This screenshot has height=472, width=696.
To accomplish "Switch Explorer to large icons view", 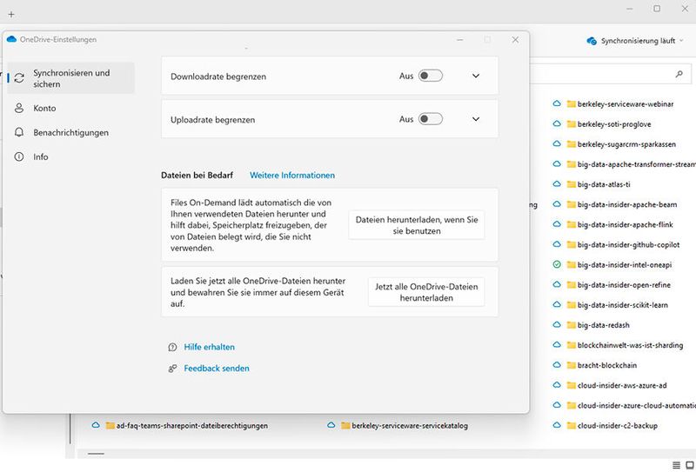I will click(690, 465).
